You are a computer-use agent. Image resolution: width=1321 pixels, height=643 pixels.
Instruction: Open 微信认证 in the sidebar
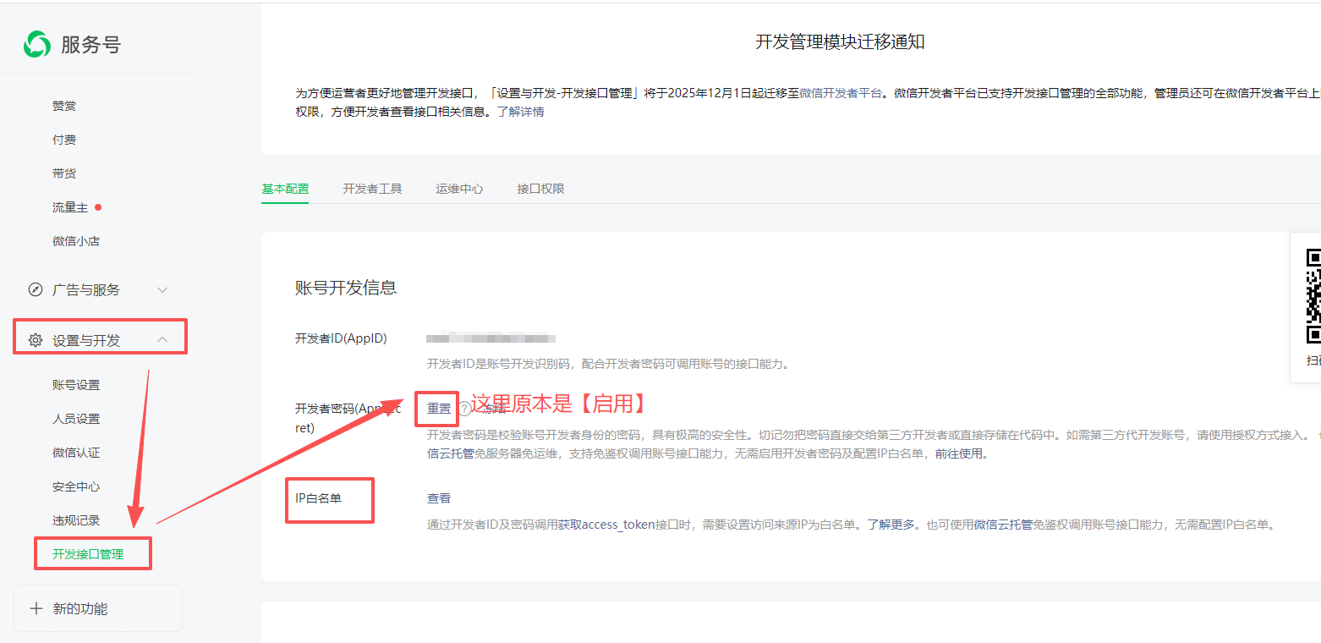pos(76,453)
